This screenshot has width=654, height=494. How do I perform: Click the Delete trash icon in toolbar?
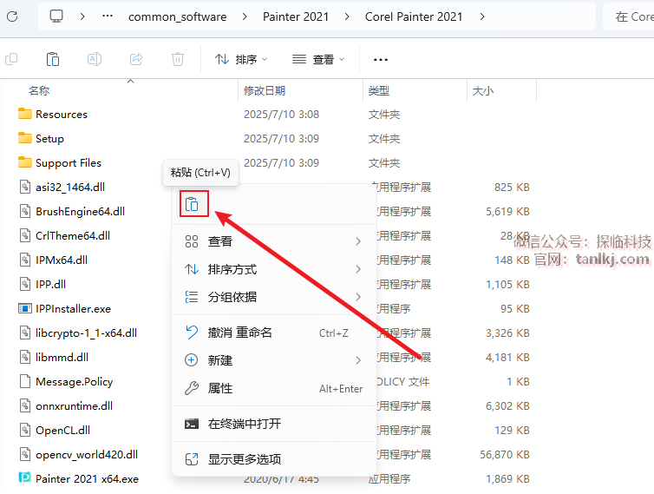[178, 59]
